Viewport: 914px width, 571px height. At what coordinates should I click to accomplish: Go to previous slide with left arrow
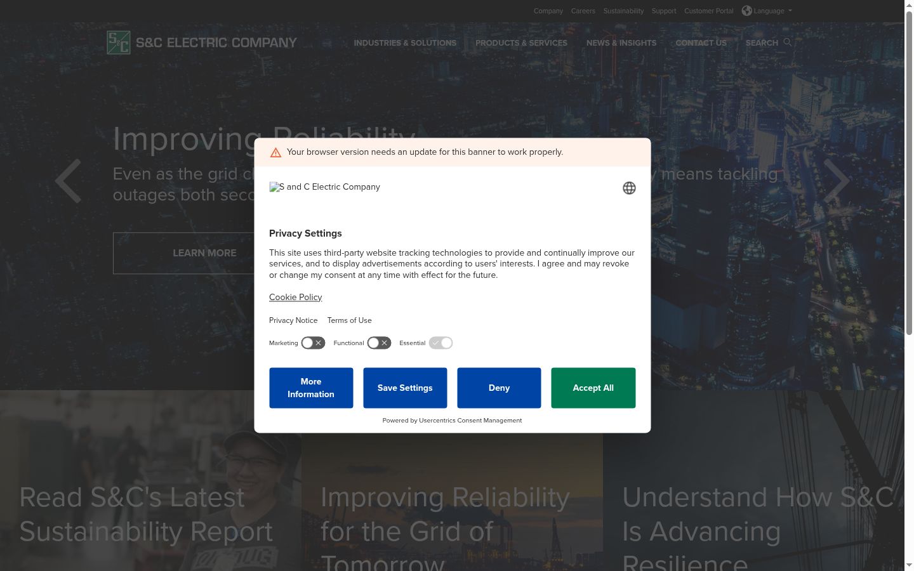pos(69,181)
